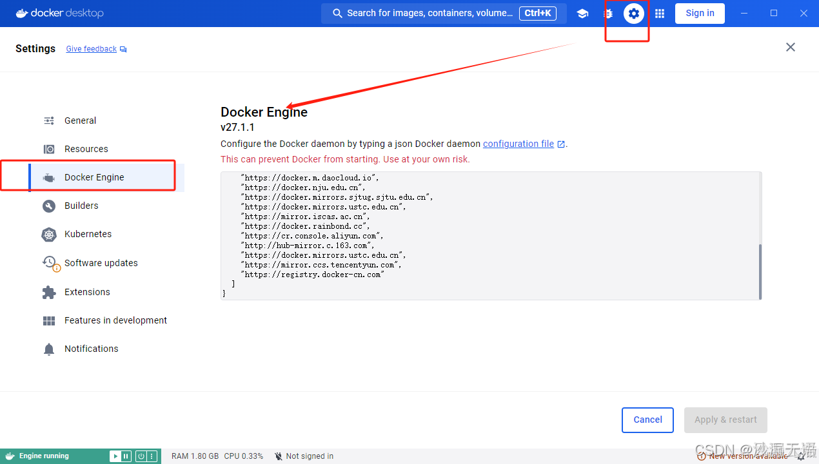Click the mirror.iscas.ac.cn mirror line
Image resolution: width=819 pixels, height=464 pixels.
coord(305,217)
